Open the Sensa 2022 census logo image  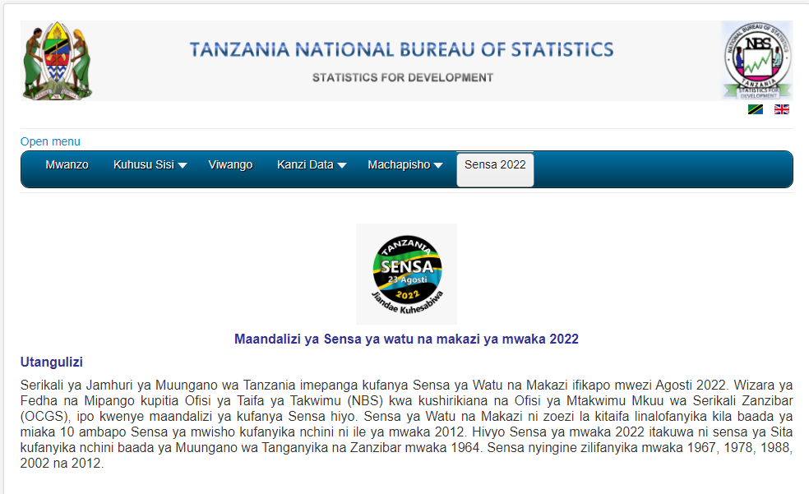pos(407,274)
